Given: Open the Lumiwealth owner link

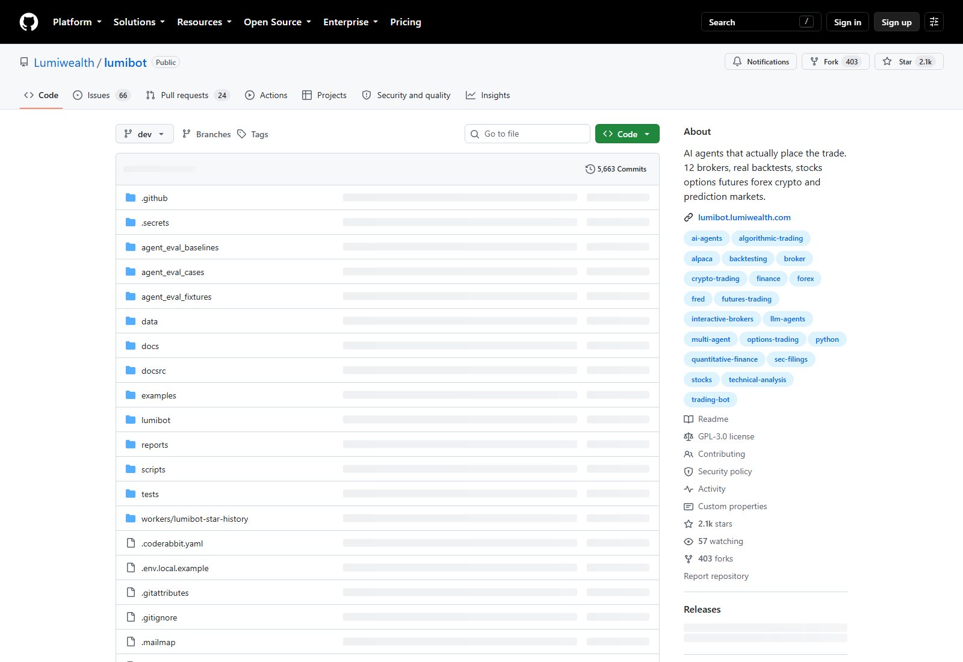Looking at the screenshot, I should (x=64, y=63).
